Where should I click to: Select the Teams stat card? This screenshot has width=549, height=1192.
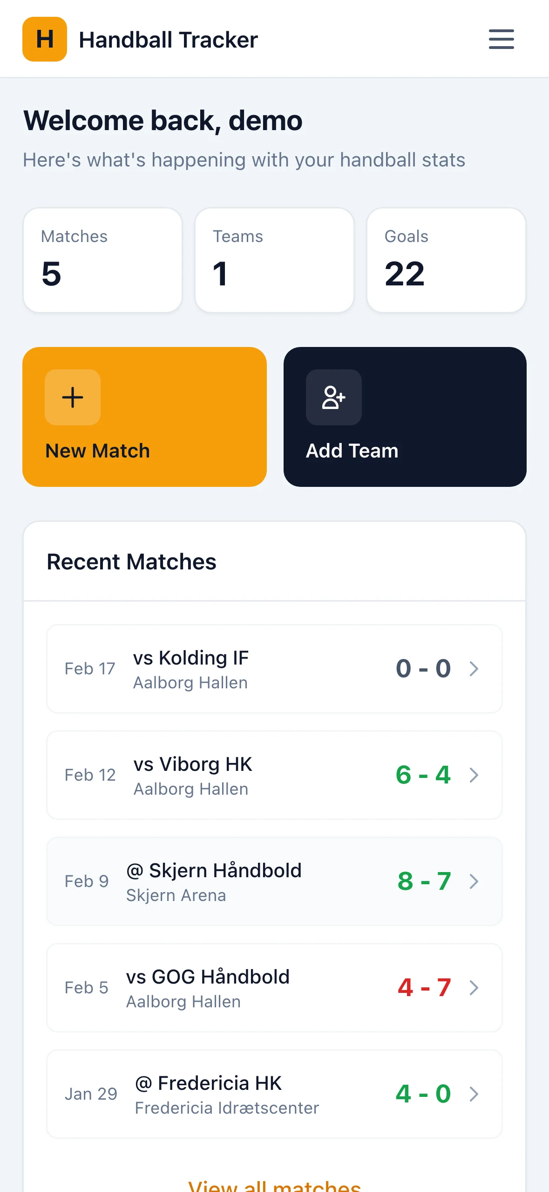(x=274, y=260)
